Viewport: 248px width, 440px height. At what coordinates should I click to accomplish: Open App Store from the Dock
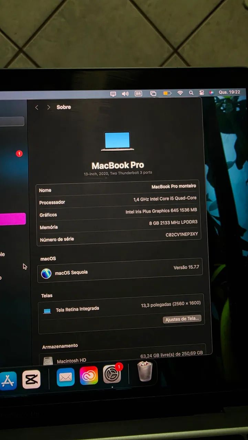pyautogui.click(x=8, y=381)
